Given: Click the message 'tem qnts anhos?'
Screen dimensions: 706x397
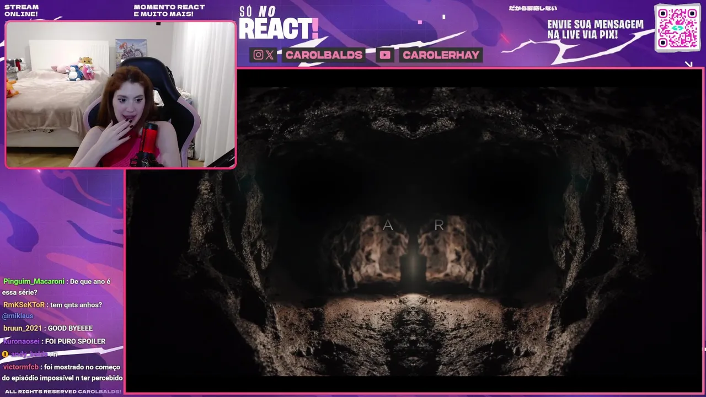Looking at the screenshot, I should pos(76,305).
